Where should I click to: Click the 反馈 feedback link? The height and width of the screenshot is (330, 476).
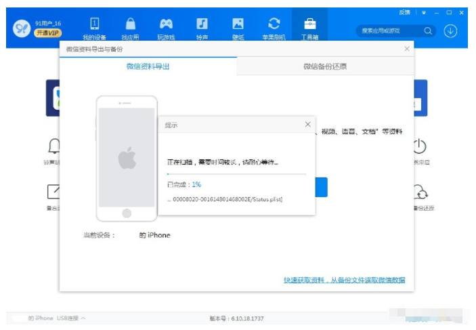click(x=405, y=12)
